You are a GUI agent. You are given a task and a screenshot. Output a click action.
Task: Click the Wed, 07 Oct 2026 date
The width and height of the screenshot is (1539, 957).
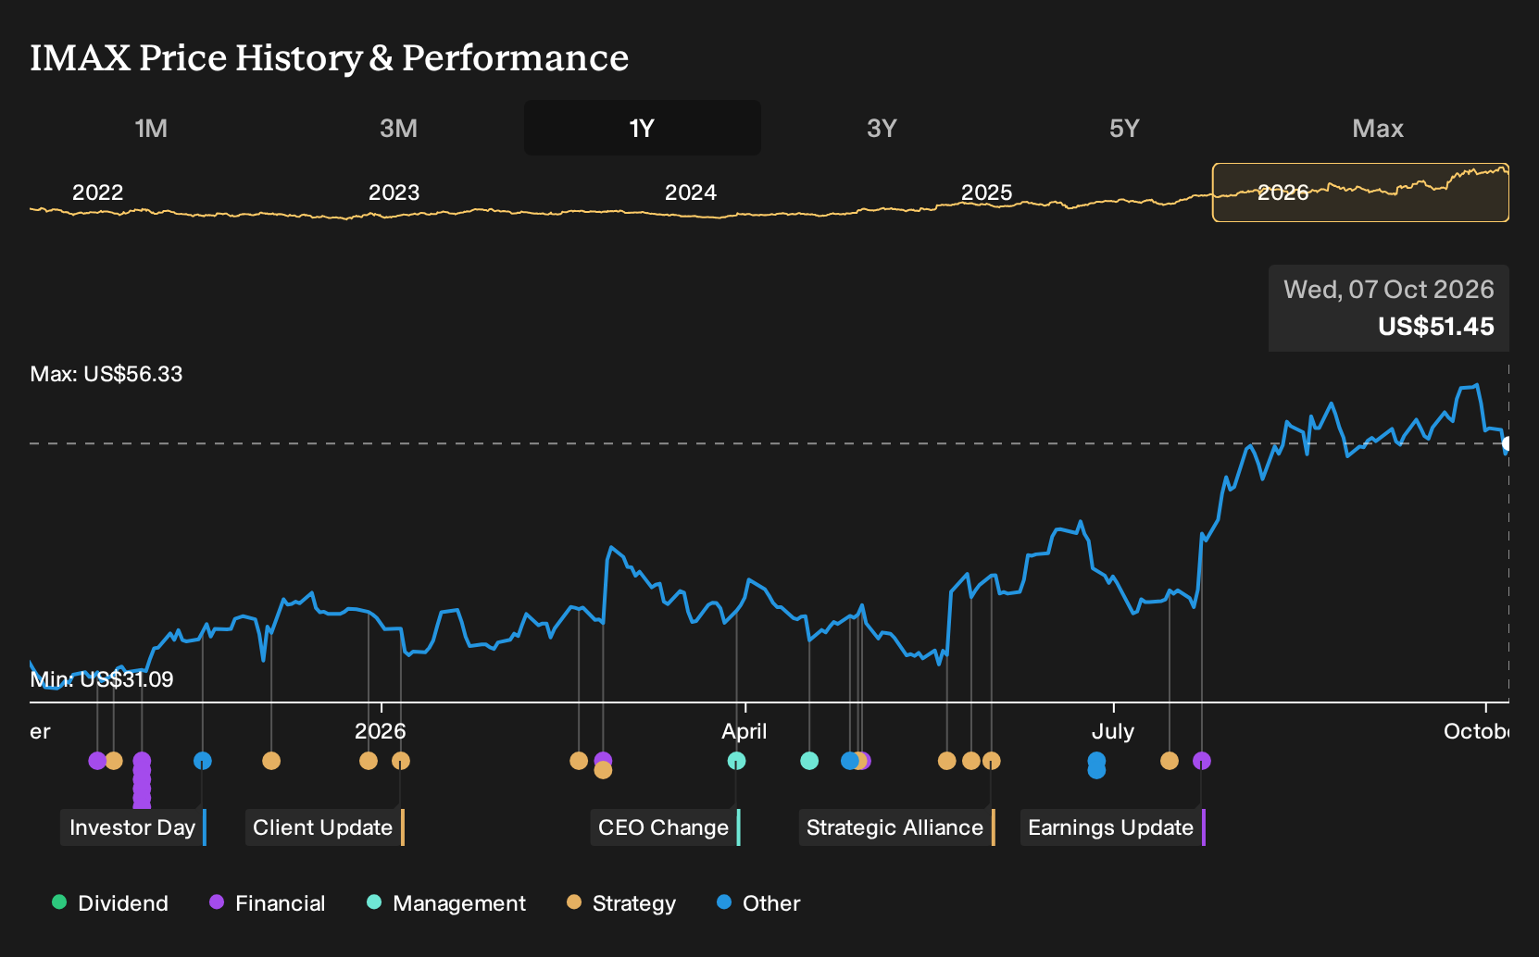[1389, 290]
